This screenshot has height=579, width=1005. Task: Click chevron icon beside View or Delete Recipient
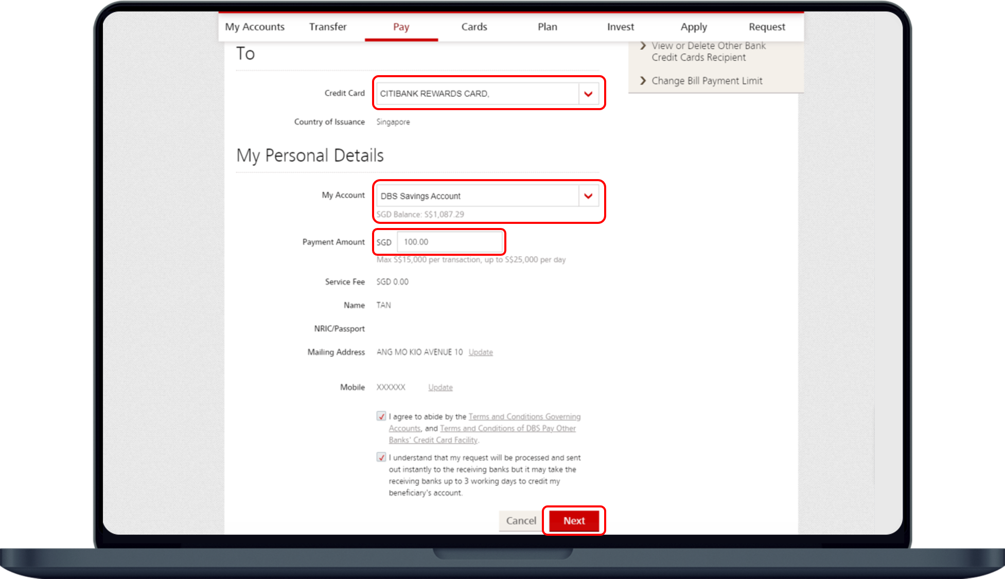(x=643, y=46)
